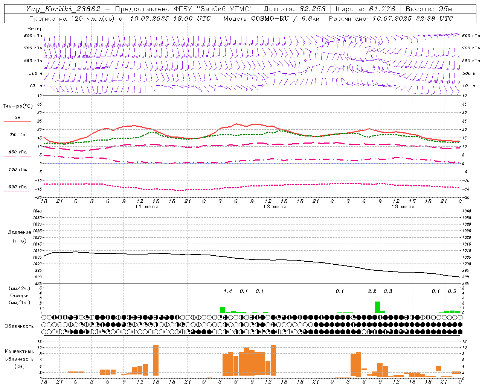The image size is (482, 385).
Task: Click the 500 гПа temperature legend entry
Action: [x=17, y=187]
